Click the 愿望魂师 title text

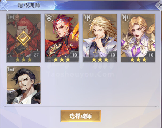click(29, 5)
